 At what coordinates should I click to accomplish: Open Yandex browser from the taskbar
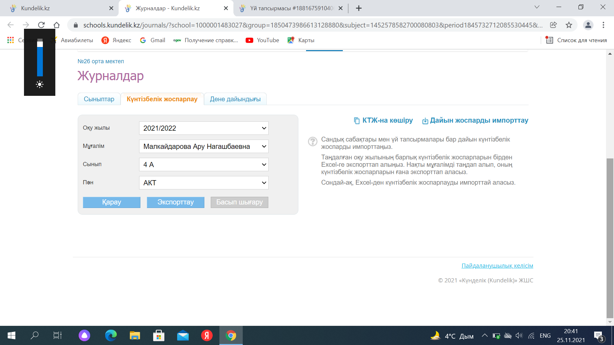207,335
